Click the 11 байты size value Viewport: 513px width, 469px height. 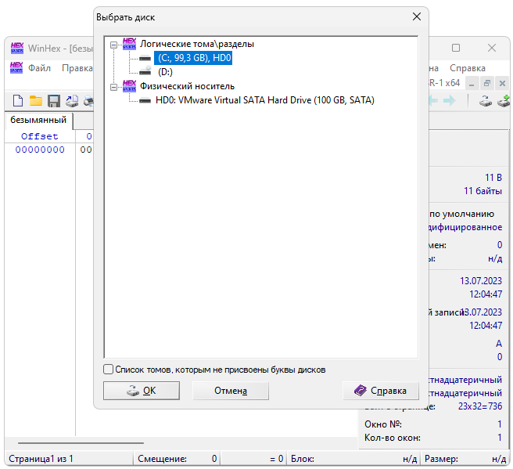[x=483, y=191]
